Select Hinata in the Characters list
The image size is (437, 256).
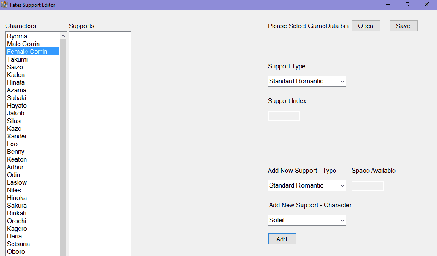coord(32,82)
